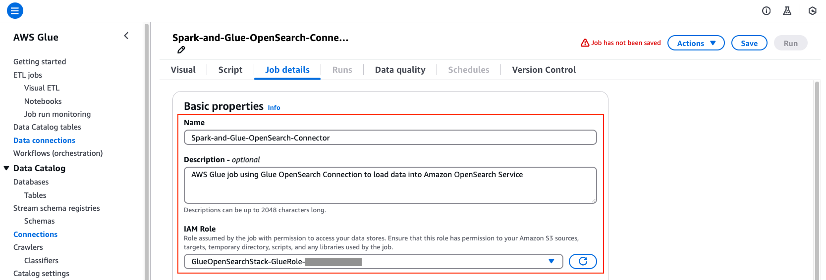Open Tables under Databases
The height and width of the screenshot is (280, 826).
click(35, 195)
